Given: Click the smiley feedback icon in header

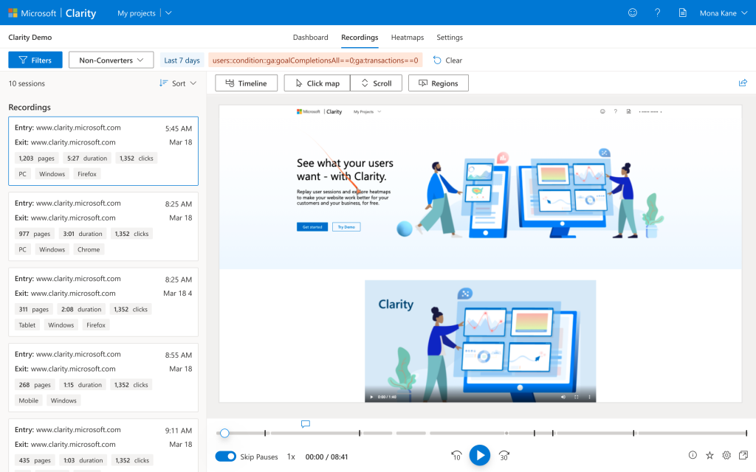Looking at the screenshot, I should pyautogui.click(x=632, y=13).
